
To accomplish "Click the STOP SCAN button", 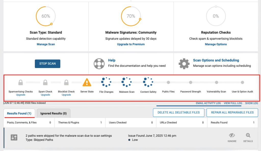I will [x=48, y=64].
